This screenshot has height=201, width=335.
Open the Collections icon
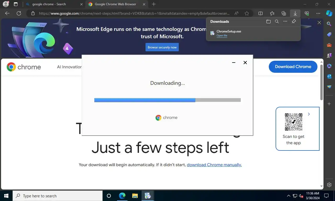click(284, 13)
